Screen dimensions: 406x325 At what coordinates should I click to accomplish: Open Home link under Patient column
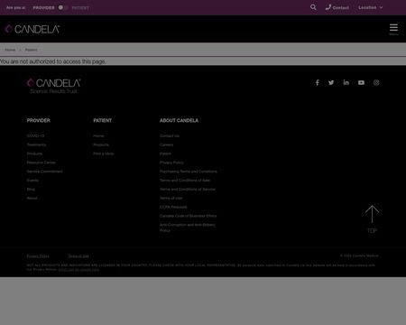pyautogui.click(x=98, y=136)
